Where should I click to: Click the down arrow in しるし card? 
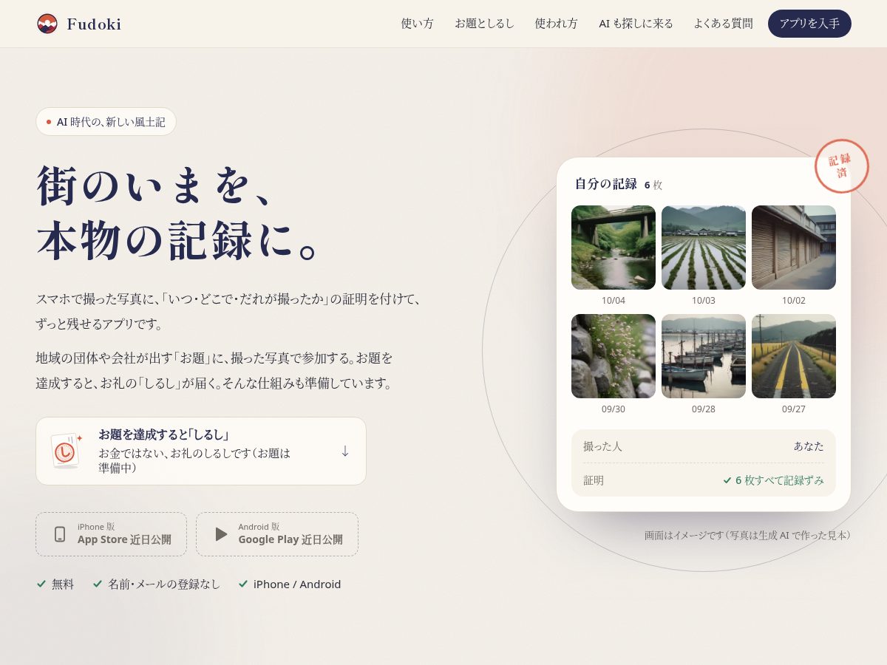point(344,451)
